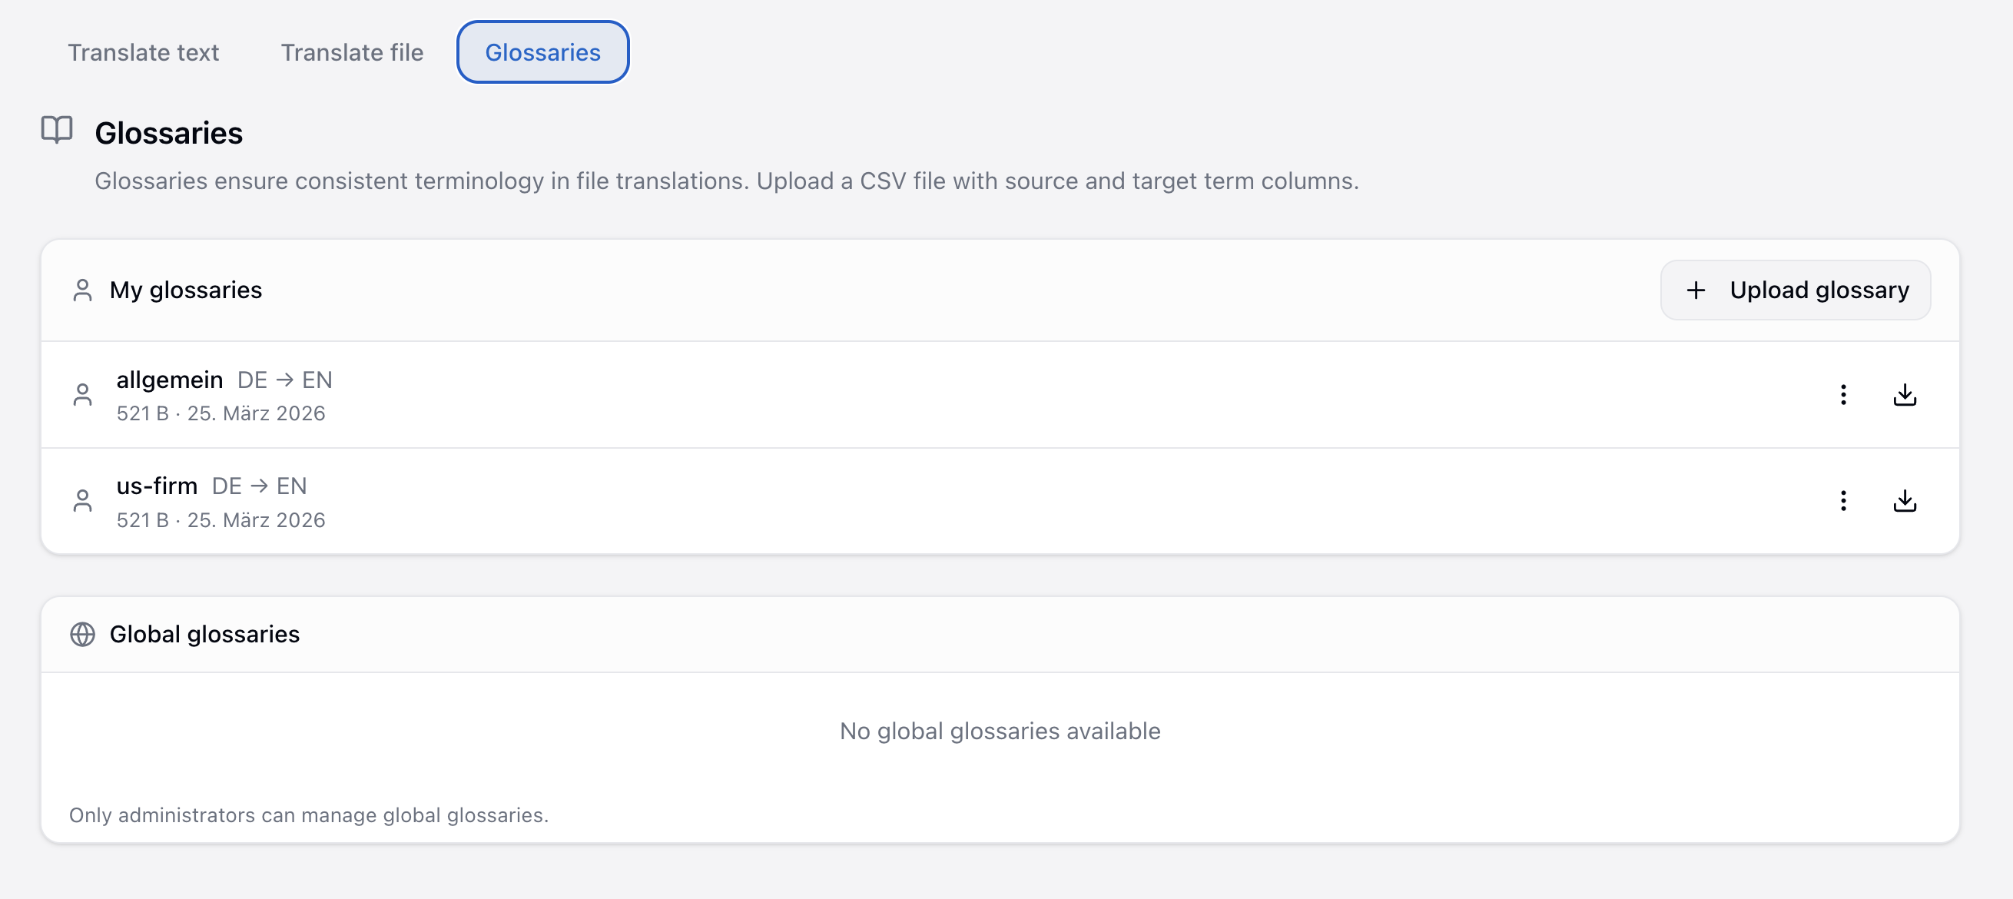Click the Global glossaries section header
Screen dimensions: 2013x899
[x=204, y=634]
